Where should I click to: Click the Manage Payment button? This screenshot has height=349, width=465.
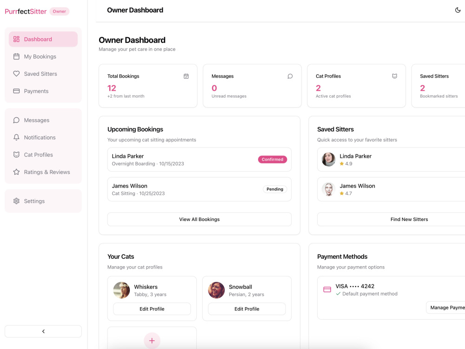click(446, 308)
